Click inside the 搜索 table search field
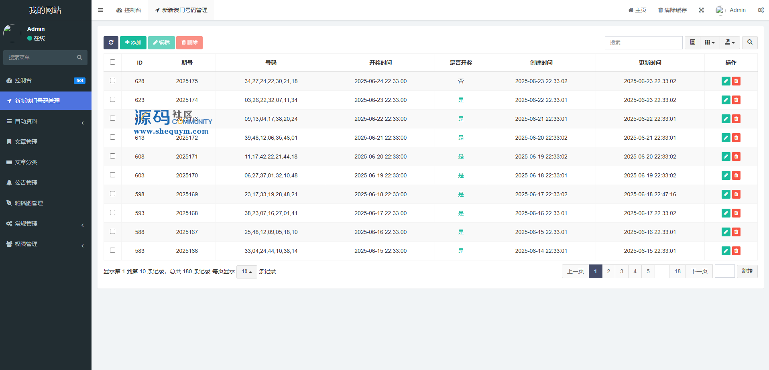The height and width of the screenshot is (370, 769). click(x=643, y=43)
